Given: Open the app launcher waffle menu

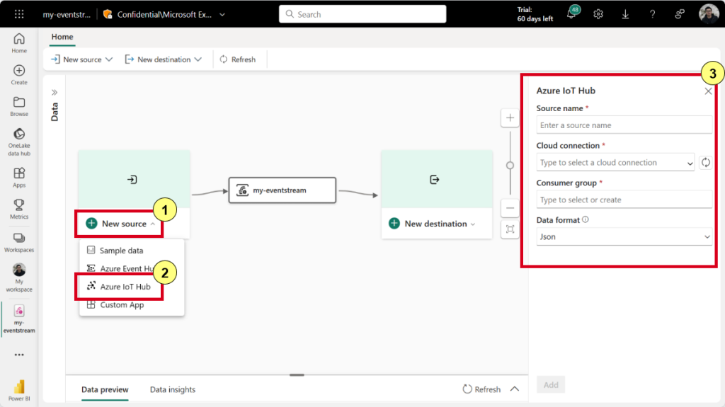Looking at the screenshot, I should point(19,14).
